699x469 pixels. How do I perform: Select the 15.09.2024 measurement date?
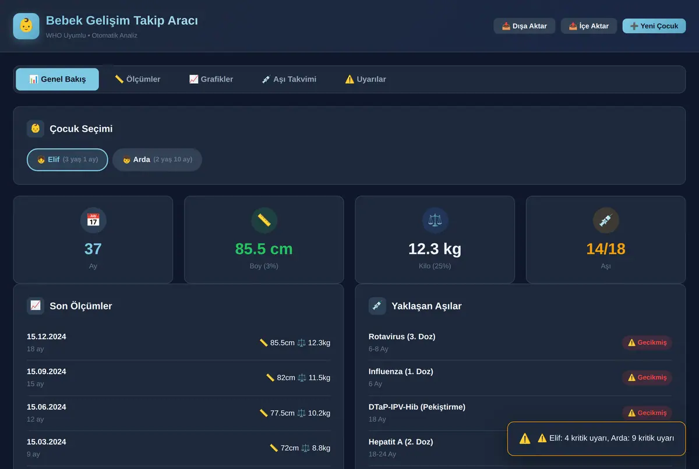(x=47, y=371)
